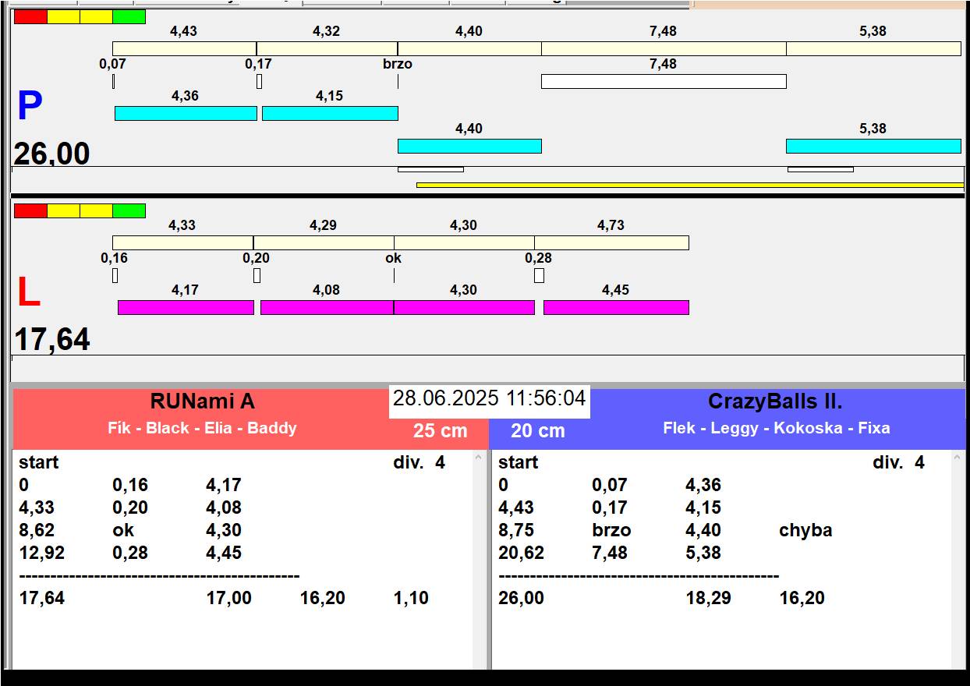Image resolution: width=970 pixels, height=686 pixels.
Task: Click the 28.06.2025 11:56:04 timestamp field
Action: coord(489,399)
